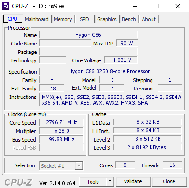Click the Instructions list starting with MMX(+)

111,100
